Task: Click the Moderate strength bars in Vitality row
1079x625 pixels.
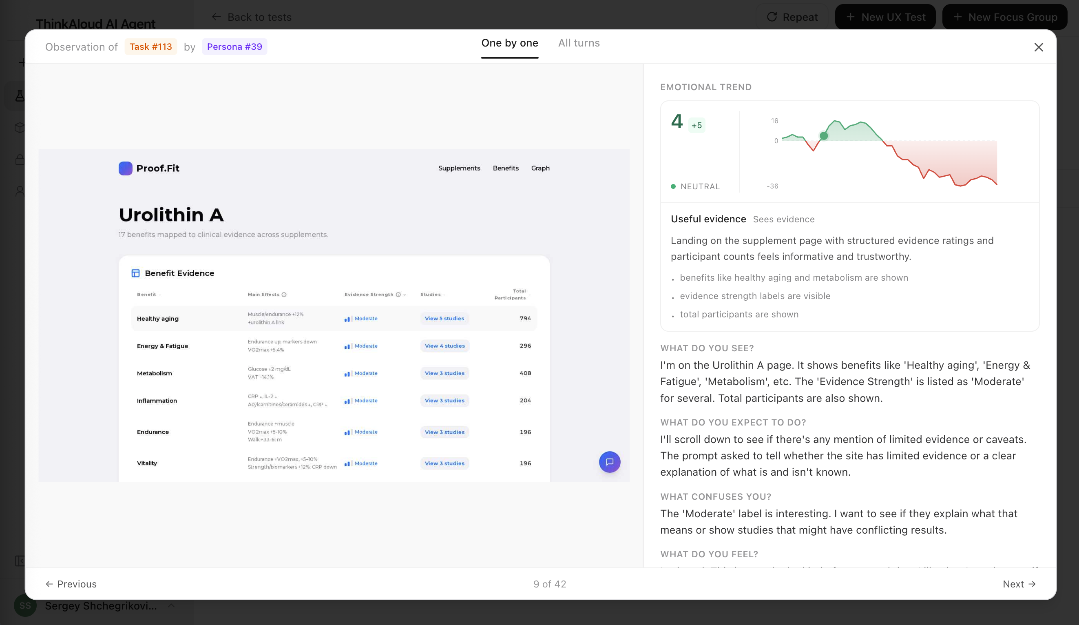Action: click(x=348, y=463)
